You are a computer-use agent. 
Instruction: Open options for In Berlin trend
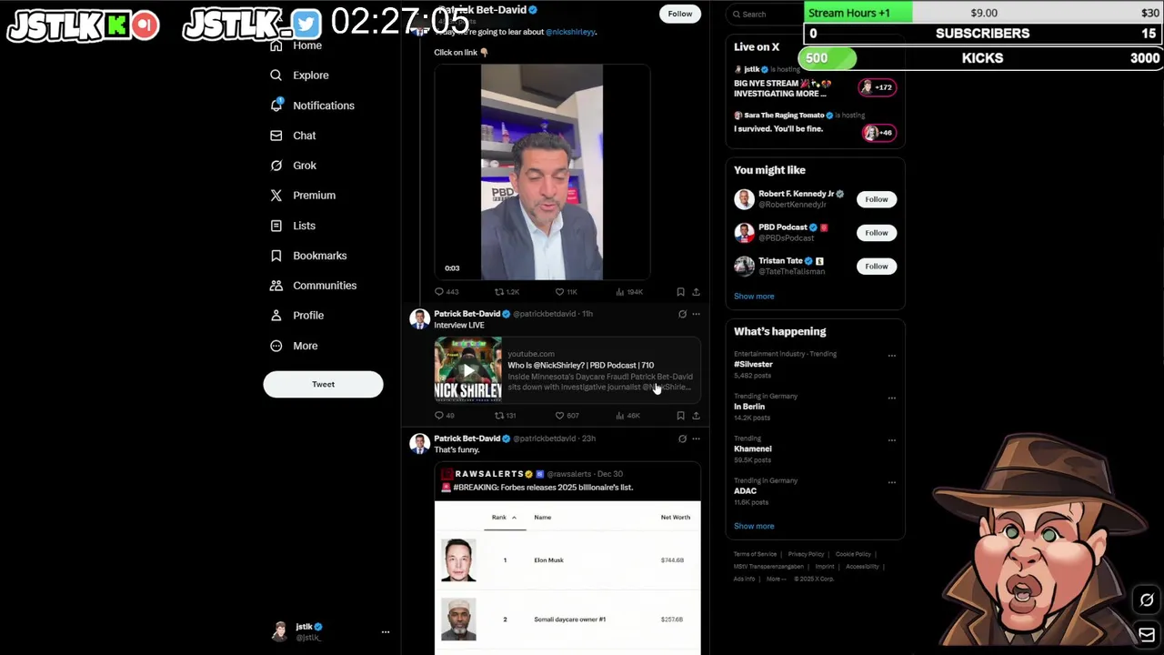tap(891, 398)
